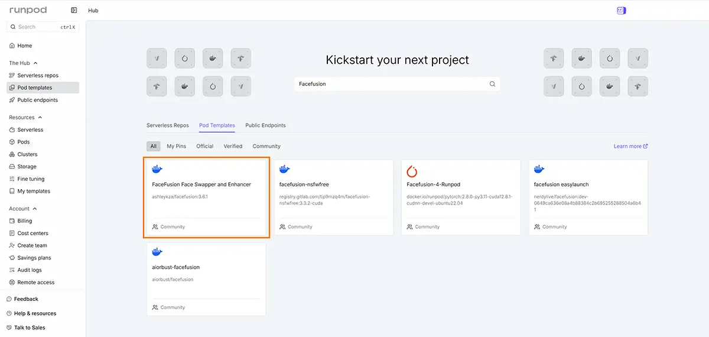709x337 pixels.
Task: Click the Help & resources icon
Action: (9, 313)
